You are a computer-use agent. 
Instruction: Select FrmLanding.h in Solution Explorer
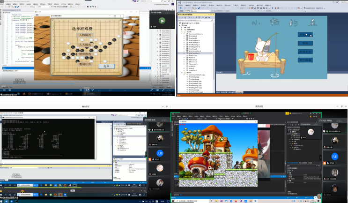194,40
